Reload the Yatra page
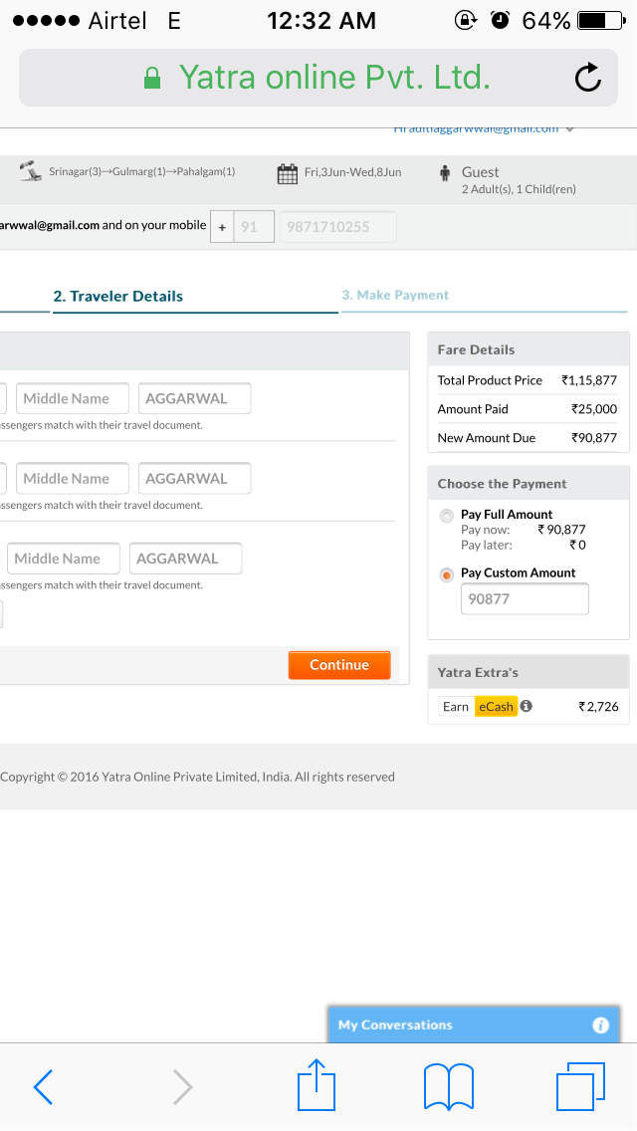 588,78
